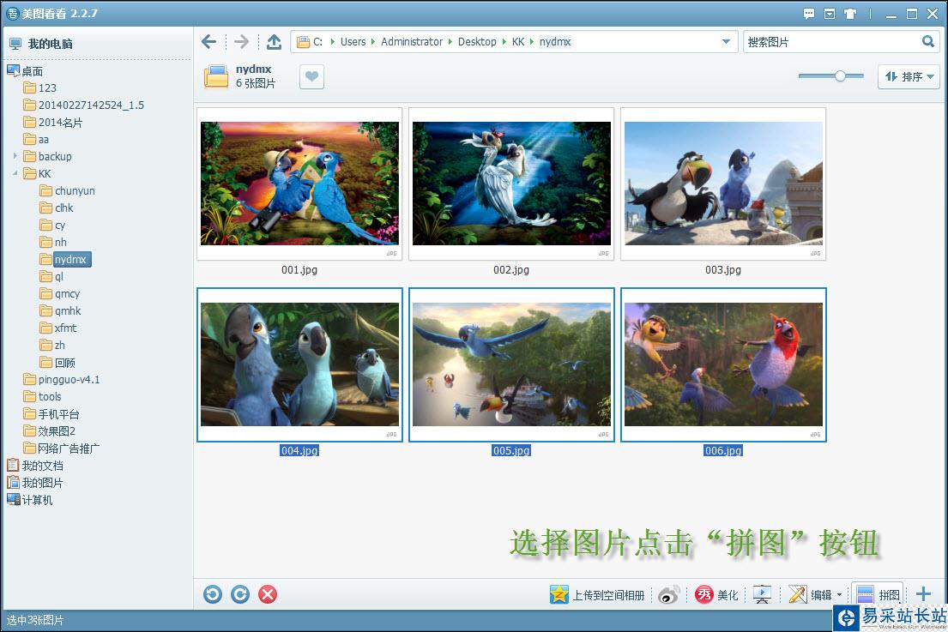Image resolution: width=948 pixels, height=632 pixels.
Task: Open the 编辑 dropdown arrow
Action: tap(839, 595)
